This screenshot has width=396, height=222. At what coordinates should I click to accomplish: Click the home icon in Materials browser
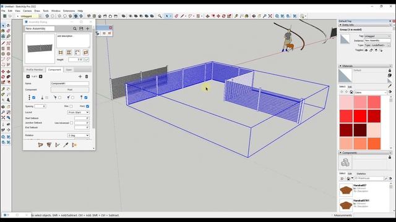tap(351, 92)
